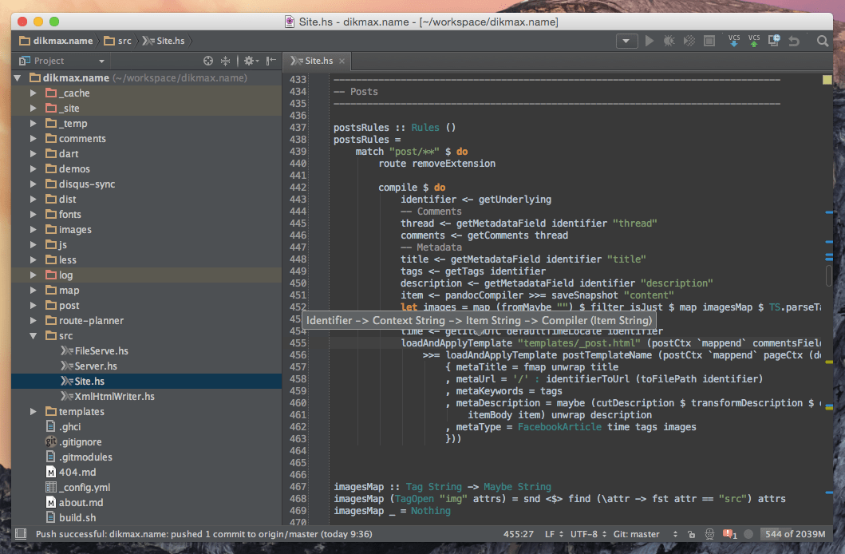
Task: Open the Project view dropdown header
Action: (61, 60)
